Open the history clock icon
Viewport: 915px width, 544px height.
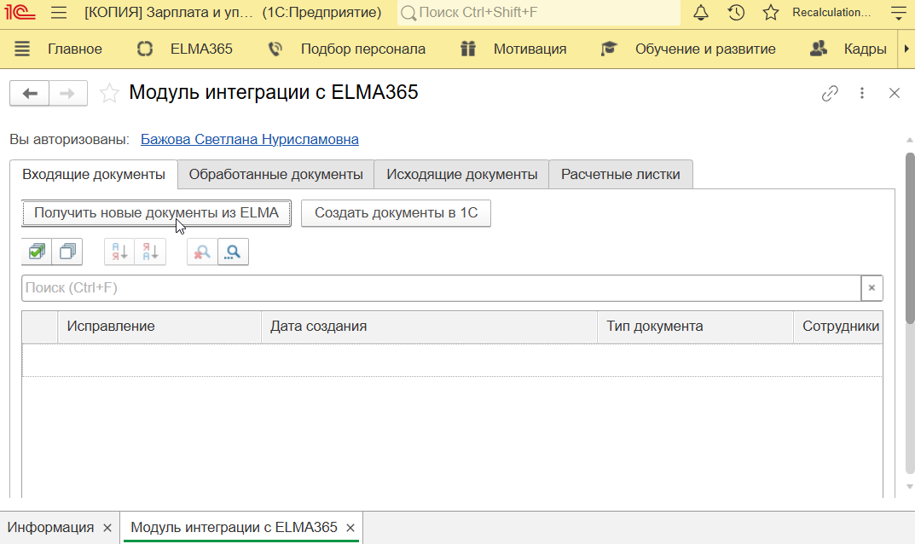[736, 12]
